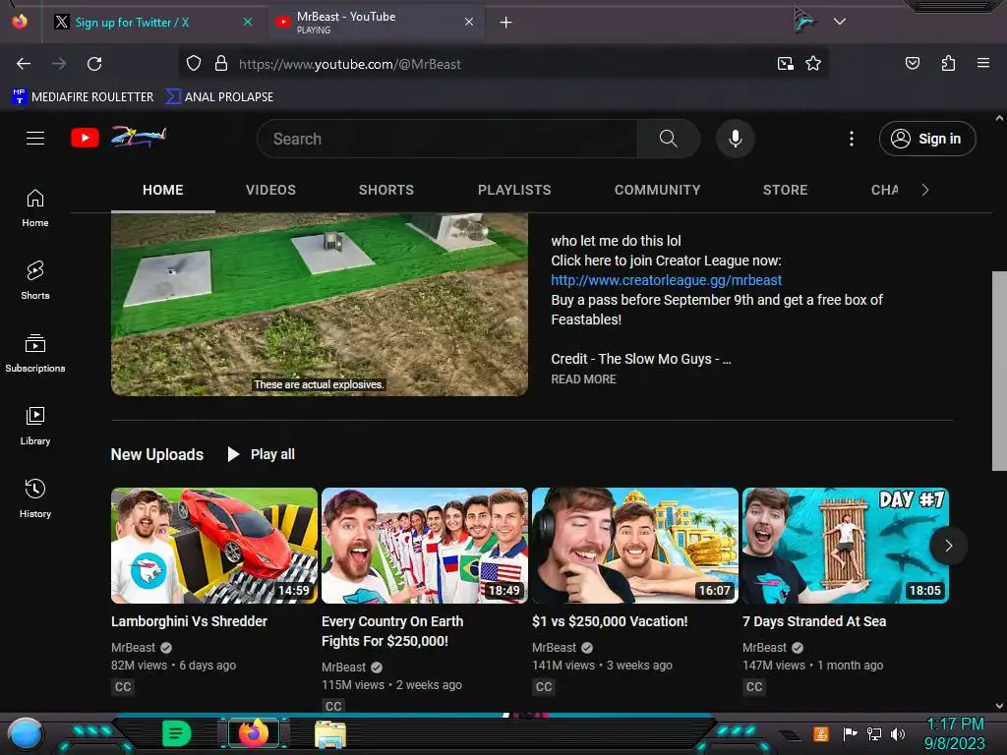Toggle picture-in-picture icon in address bar
The height and width of the screenshot is (755, 1007).
(786, 64)
